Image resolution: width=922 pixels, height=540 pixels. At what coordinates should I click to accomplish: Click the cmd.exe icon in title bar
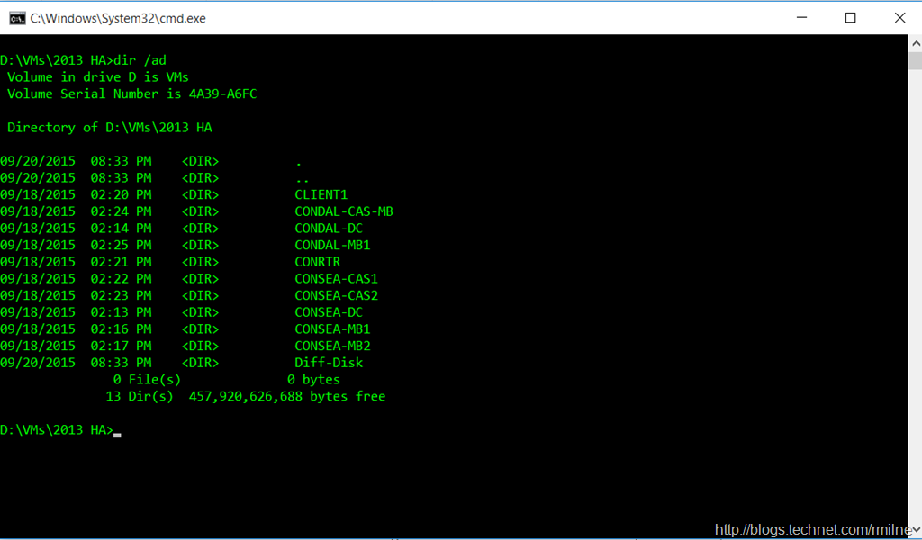15,18
